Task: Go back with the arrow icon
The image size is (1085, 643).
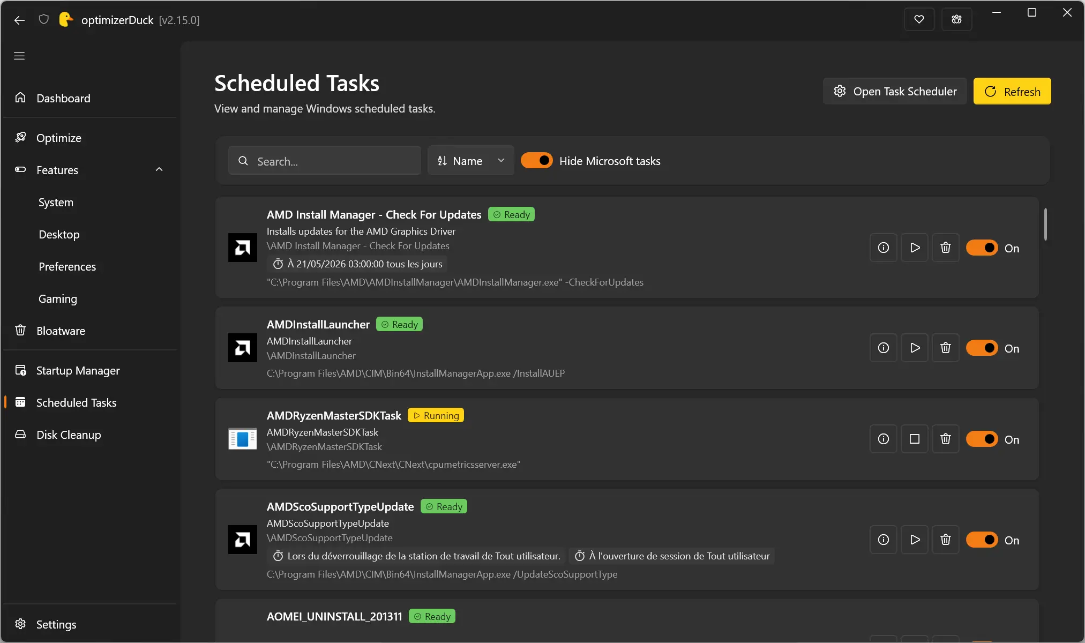Action: point(20,20)
